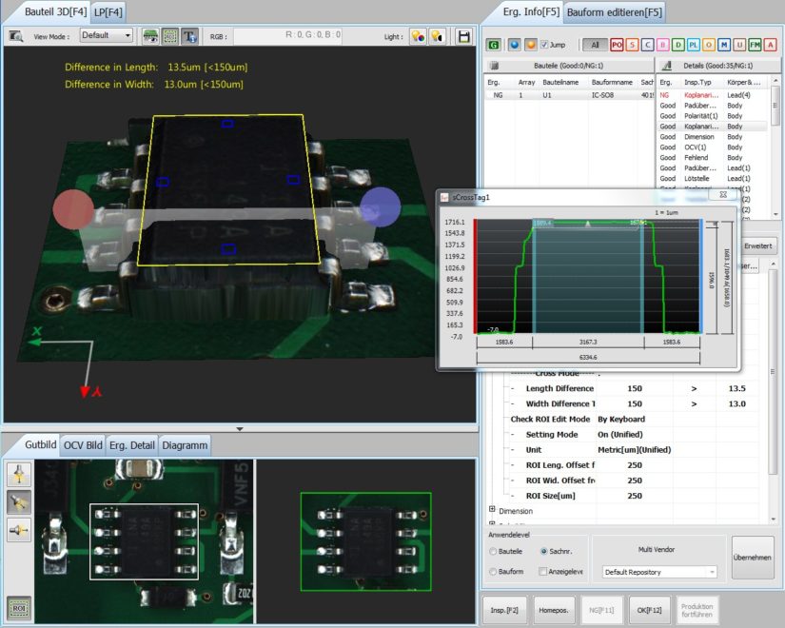Open the View Mode dropdown
This screenshot has height=628, width=785.
click(107, 35)
